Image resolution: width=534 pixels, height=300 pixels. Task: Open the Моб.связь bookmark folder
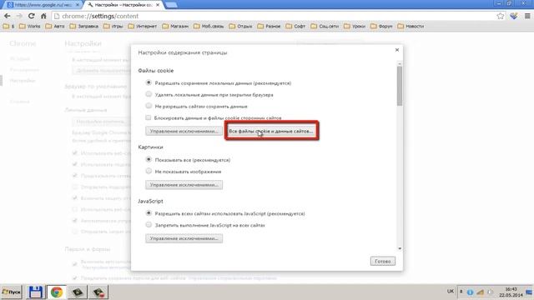209,26
